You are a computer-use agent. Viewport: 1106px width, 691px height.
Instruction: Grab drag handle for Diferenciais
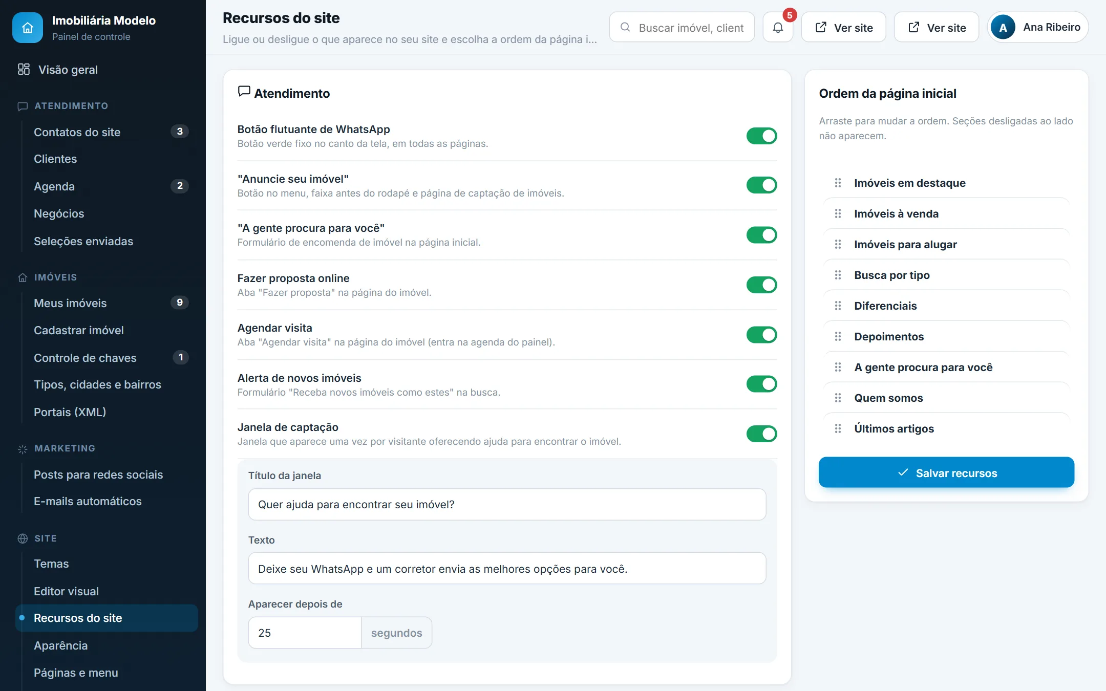[x=838, y=306]
